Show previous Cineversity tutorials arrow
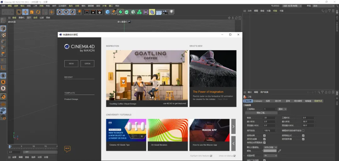Screen dimensions: 339x161 pos(233,143)
